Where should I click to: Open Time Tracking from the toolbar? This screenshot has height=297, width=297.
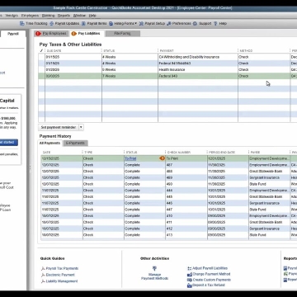point(34,24)
